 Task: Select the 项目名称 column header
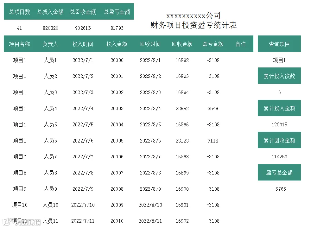click(19, 44)
